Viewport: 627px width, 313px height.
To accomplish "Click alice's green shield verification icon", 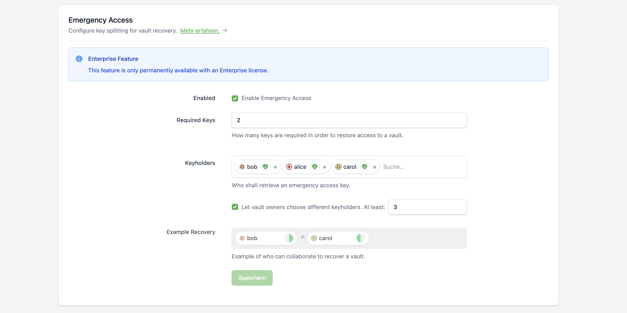I will (315, 167).
